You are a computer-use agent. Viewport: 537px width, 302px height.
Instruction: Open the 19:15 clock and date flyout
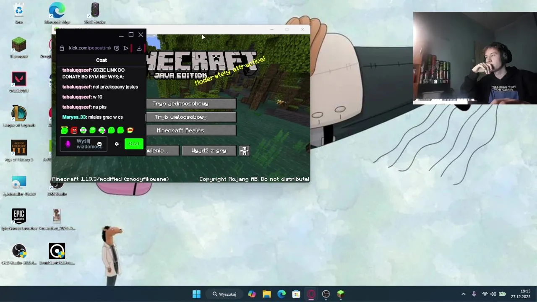521,294
